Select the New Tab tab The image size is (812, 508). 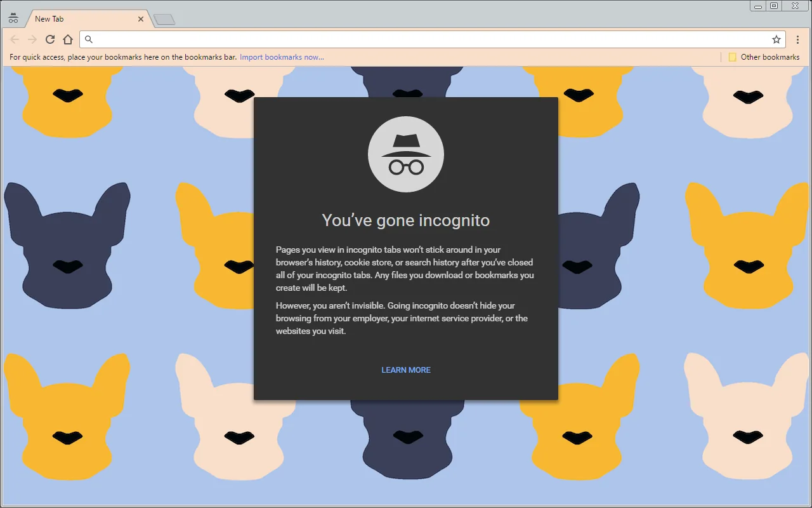(88, 19)
